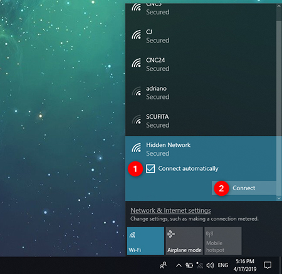282x274 pixels.
Task: Click scrollbar down arrow in network list
Action: [x=279, y=198]
